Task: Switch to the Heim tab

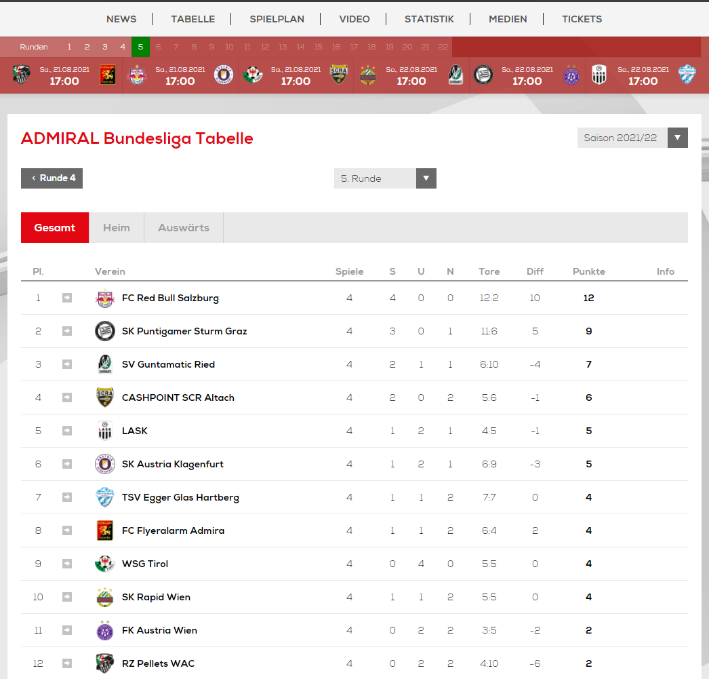Action: point(117,228)
